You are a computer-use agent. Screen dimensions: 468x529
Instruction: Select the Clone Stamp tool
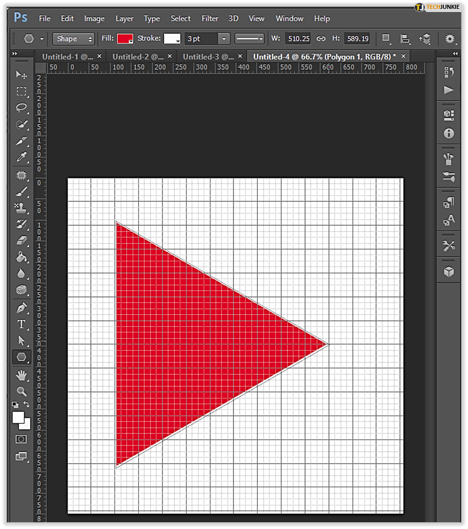point(21,208)
